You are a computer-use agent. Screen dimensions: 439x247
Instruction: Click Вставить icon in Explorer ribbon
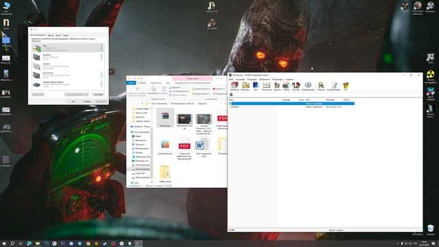click(x=164, y=91)
